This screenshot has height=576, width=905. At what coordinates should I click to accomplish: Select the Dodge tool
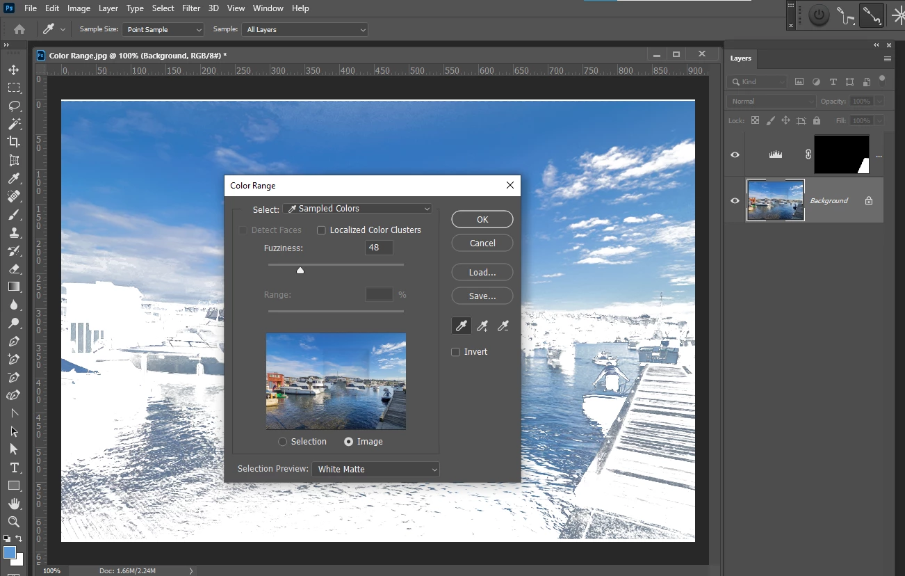pyautogui.click(x=14, y=323)
